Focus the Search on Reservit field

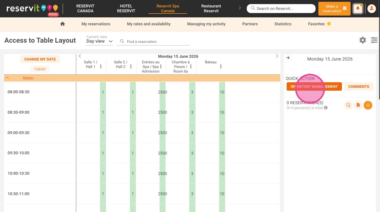[281, 8]
